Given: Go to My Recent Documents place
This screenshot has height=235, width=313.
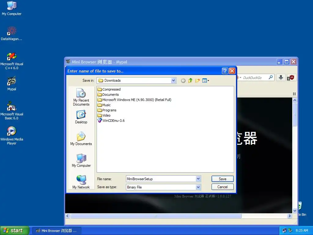Looking at the screenshot, I should pos(81,97).
